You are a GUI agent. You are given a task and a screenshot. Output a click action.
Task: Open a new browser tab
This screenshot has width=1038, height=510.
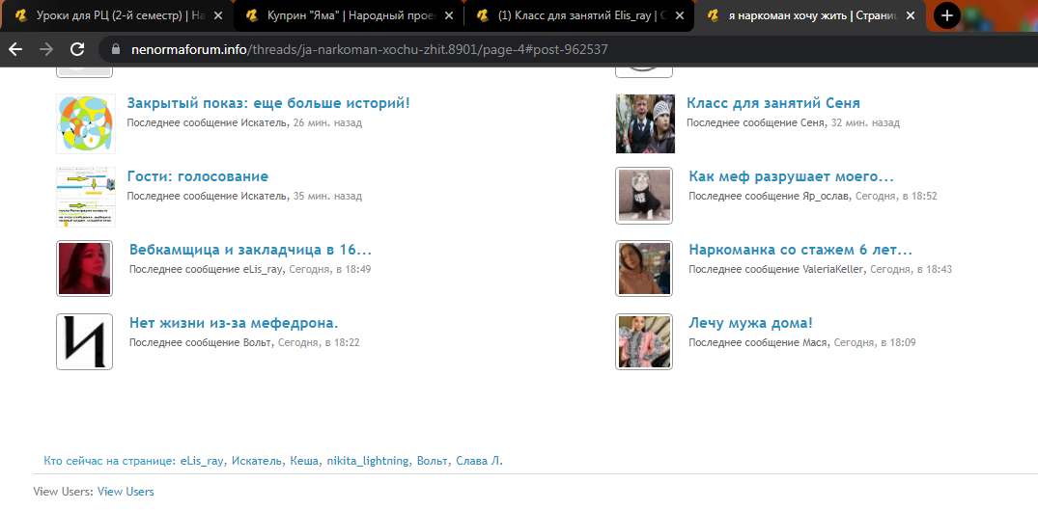(946, 15)
